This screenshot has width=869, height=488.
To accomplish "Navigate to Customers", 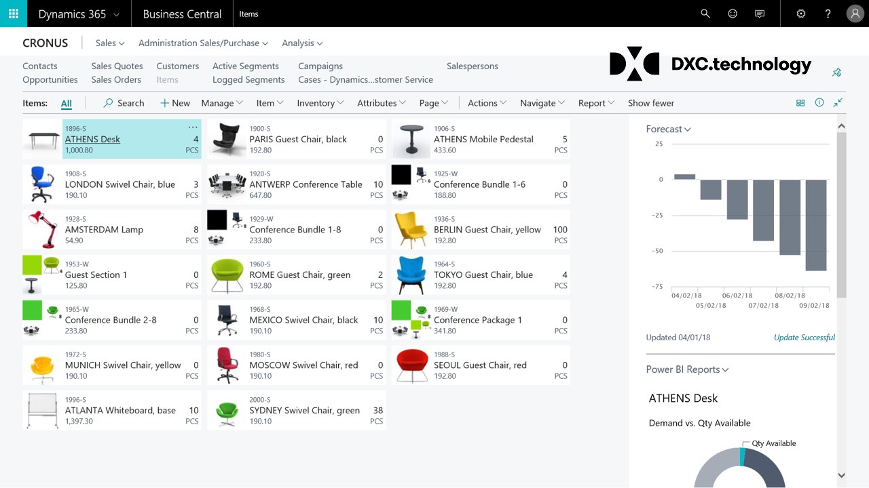I will 178,66.
